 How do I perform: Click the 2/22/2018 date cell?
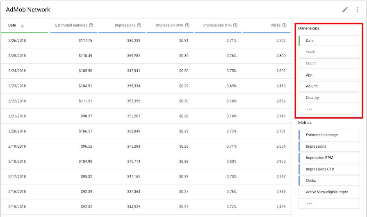(x=17, y=101)
